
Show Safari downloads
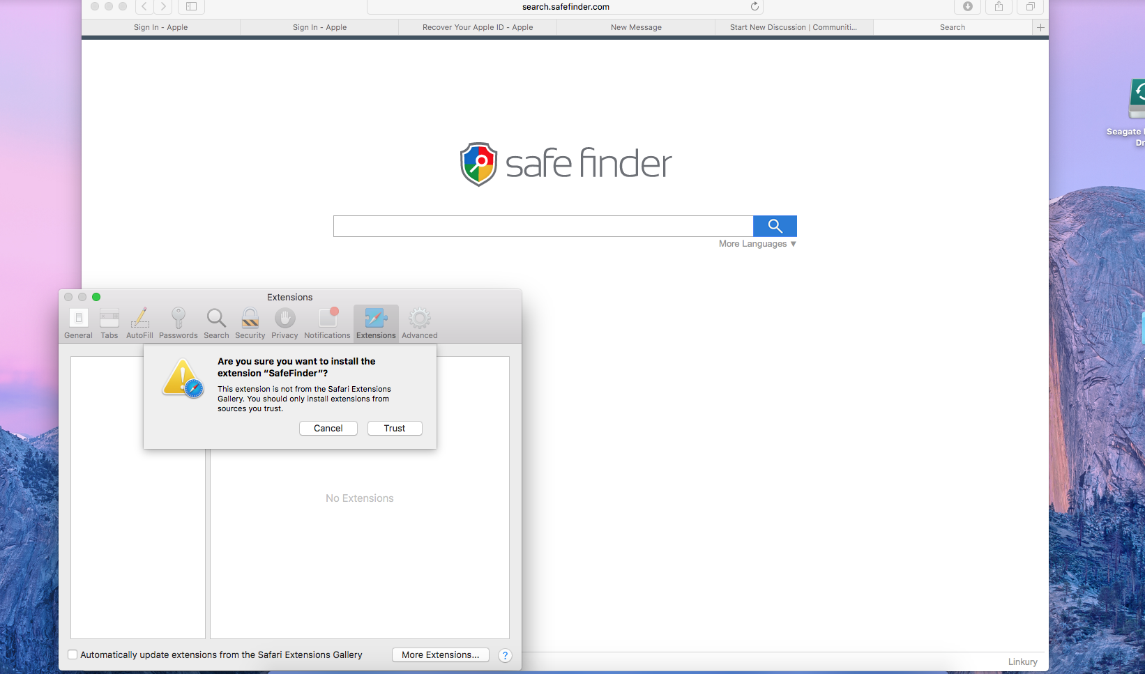968,7
